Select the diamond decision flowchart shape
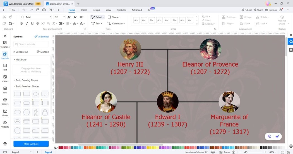The height and width of the screenshot is (154, 293). (x=36, y=94)
